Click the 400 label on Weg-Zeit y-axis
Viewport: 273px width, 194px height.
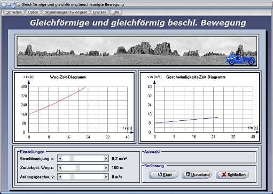tap(24, 87)
